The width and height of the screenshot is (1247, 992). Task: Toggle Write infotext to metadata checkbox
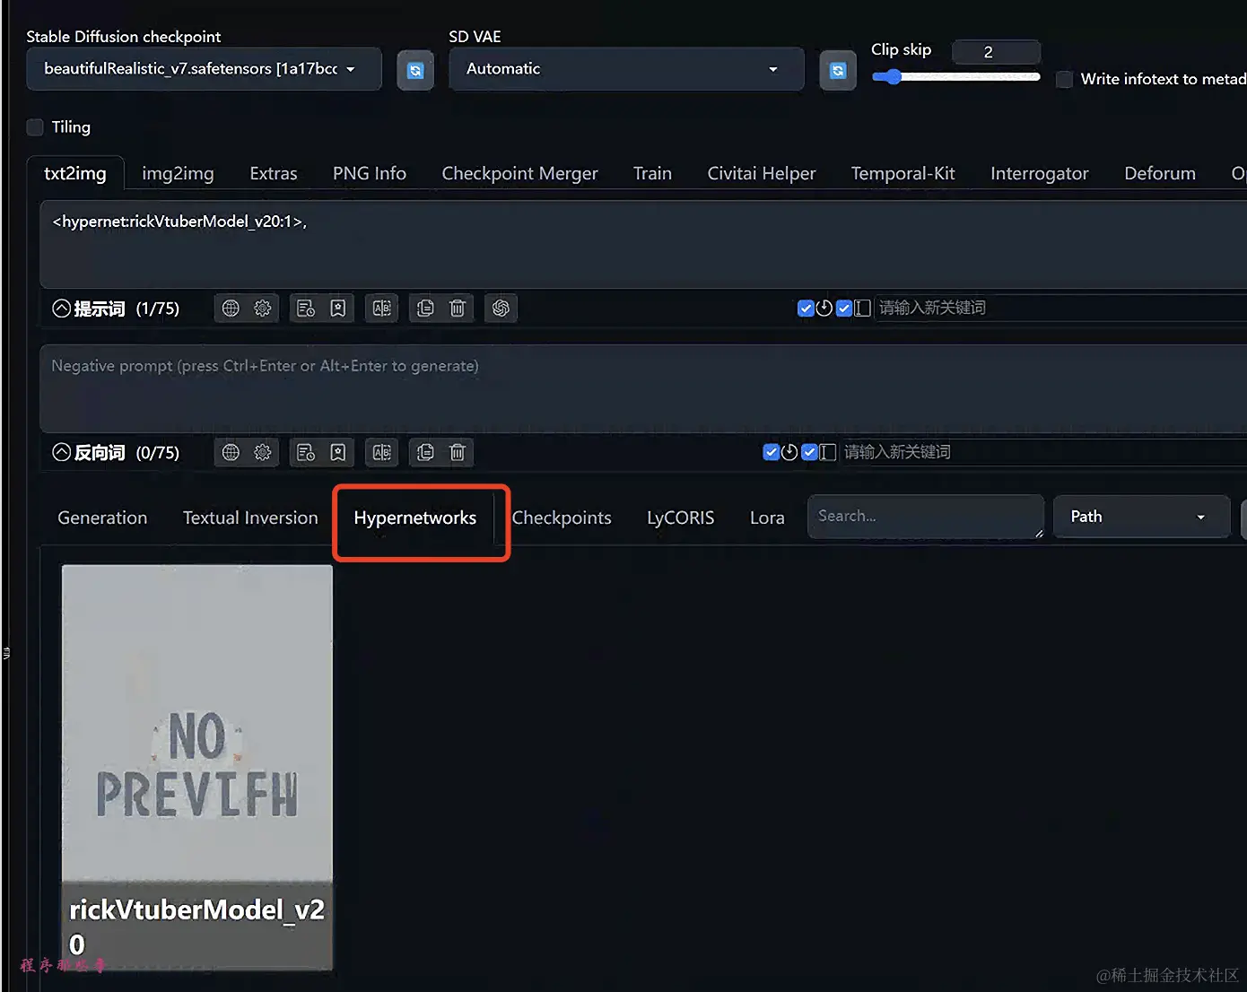click(1064, 79)
